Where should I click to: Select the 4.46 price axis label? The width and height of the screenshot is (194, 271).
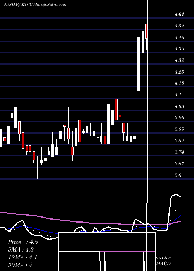(x=179, y=37)
